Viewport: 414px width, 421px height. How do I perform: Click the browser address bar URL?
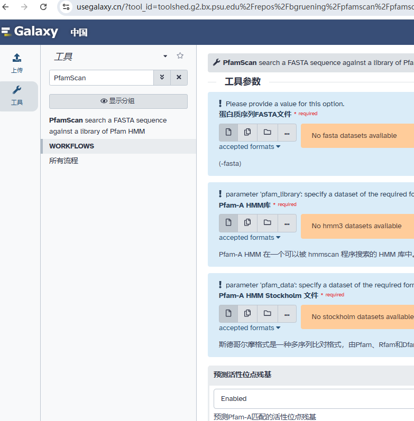tap(245, 6)
